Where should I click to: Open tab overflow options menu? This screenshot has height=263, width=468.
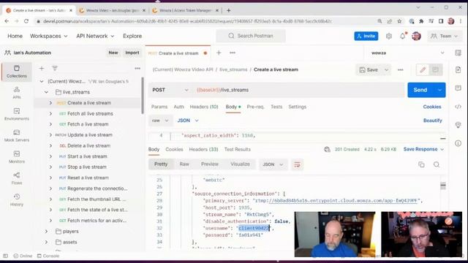(233, 53)
